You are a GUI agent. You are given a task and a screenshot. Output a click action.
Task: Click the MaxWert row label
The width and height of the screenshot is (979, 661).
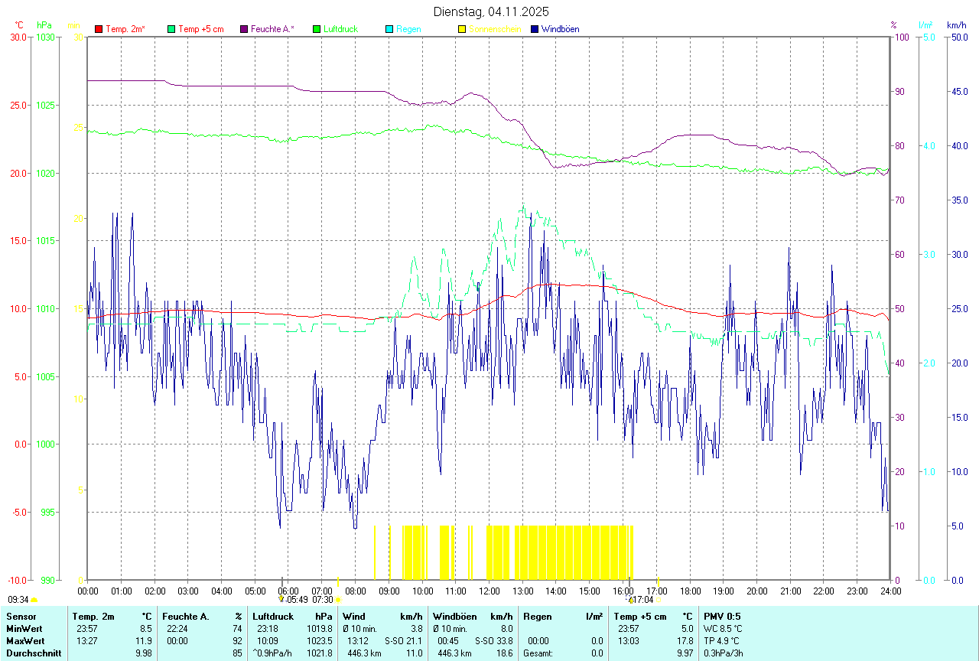click(x=24, y=641)
